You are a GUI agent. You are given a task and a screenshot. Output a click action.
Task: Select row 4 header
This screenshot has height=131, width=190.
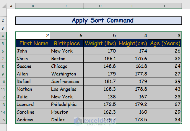coord(3,36)
